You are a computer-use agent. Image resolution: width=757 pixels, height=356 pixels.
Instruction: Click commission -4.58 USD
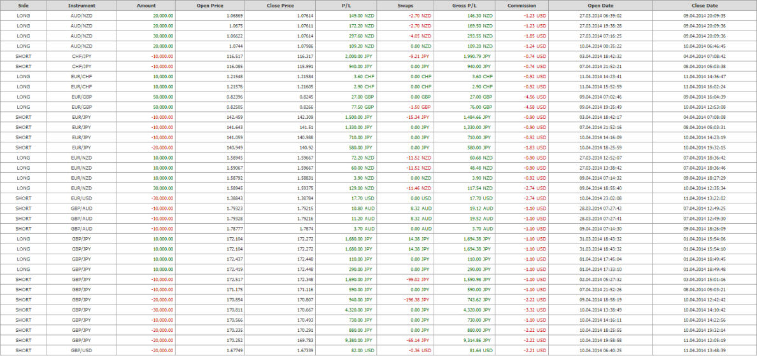(x=535, y=107)
